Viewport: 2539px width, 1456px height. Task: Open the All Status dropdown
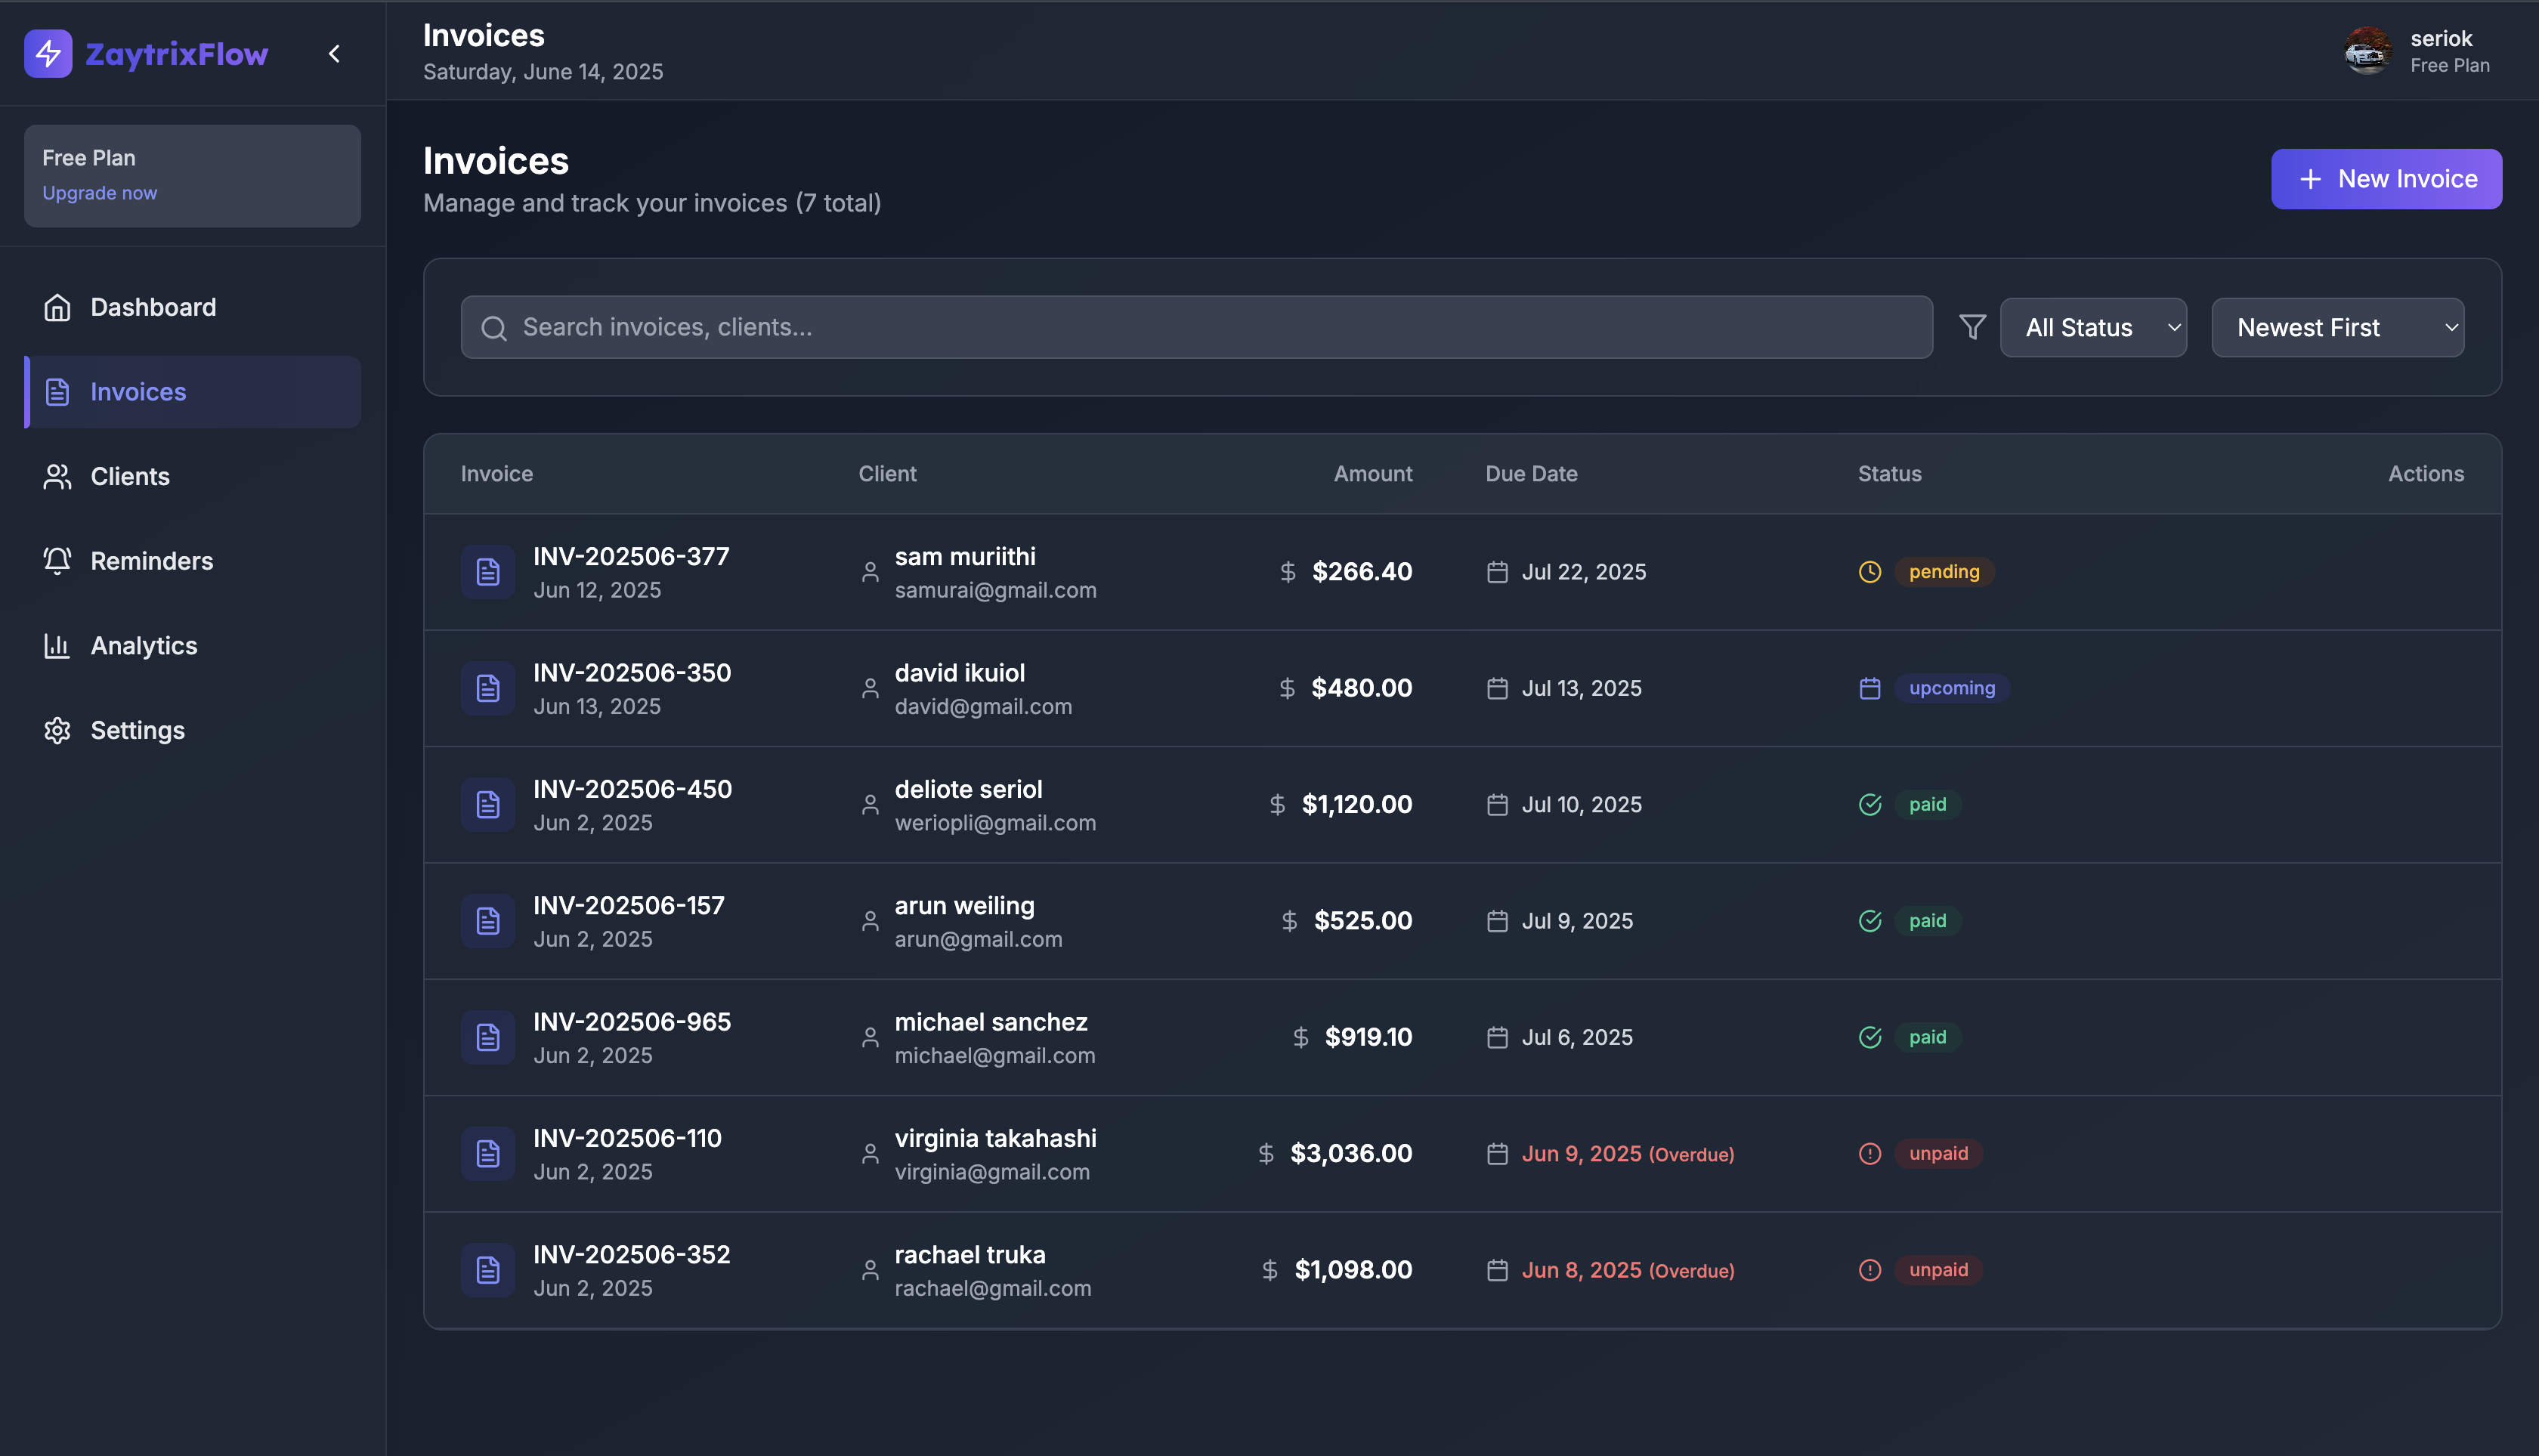(2093, 327)
